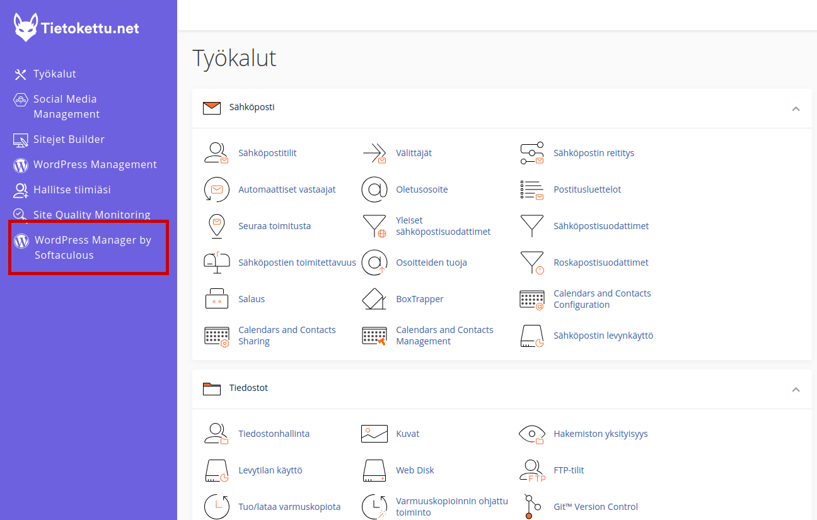Click the Seuraa toimitusta pin icon

click(x=216, y=226)
